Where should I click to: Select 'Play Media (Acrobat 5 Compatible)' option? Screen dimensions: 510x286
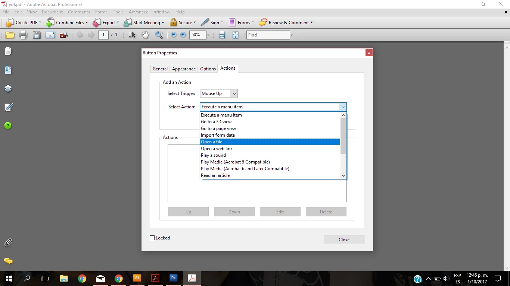point(270,162)
